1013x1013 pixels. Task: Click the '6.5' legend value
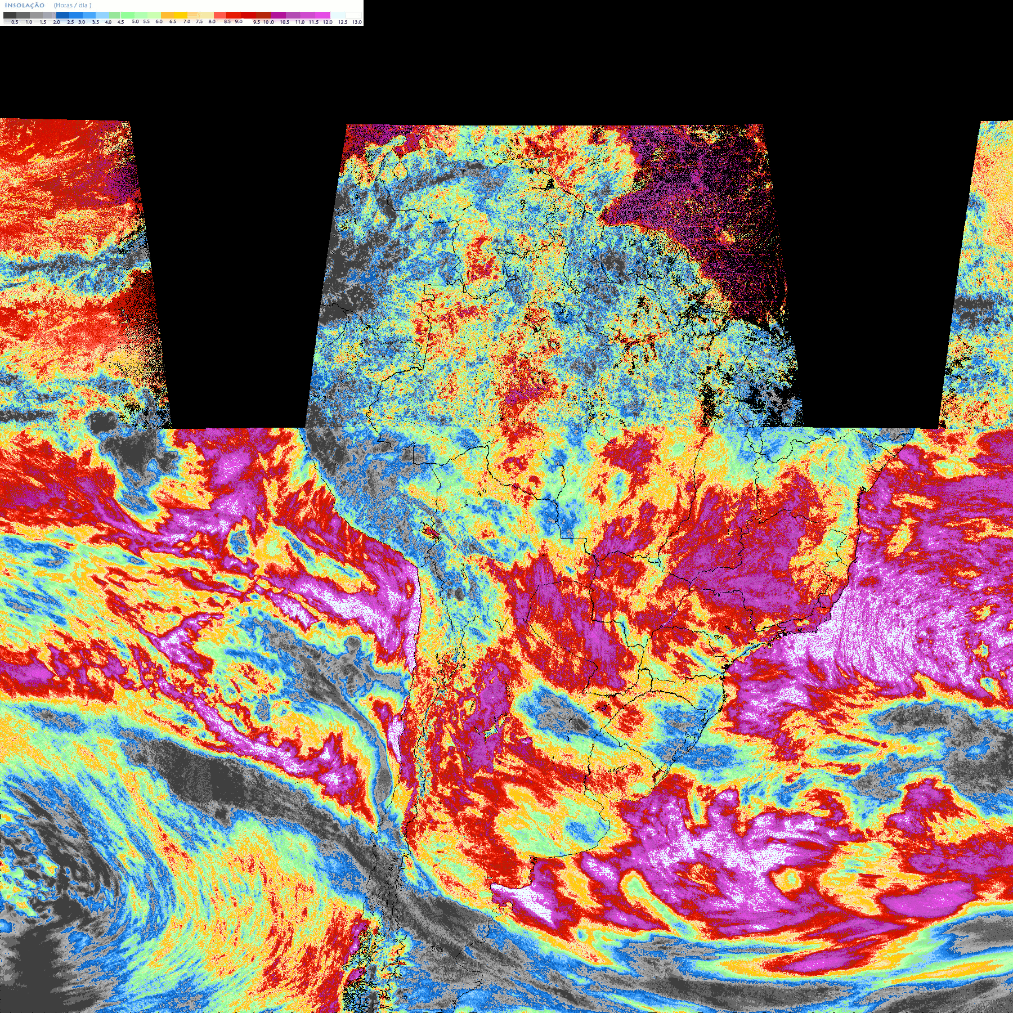173,21
